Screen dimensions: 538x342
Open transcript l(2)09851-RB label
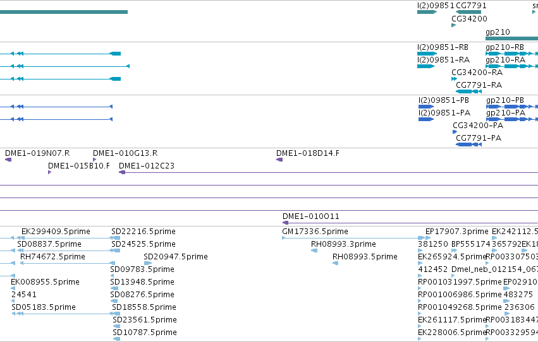point(443,47)
